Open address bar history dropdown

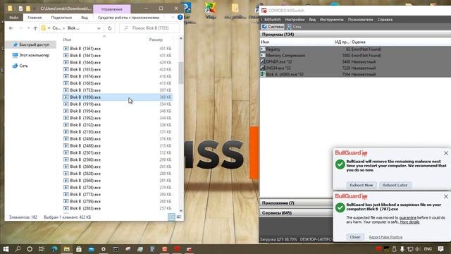click(99, 28)
